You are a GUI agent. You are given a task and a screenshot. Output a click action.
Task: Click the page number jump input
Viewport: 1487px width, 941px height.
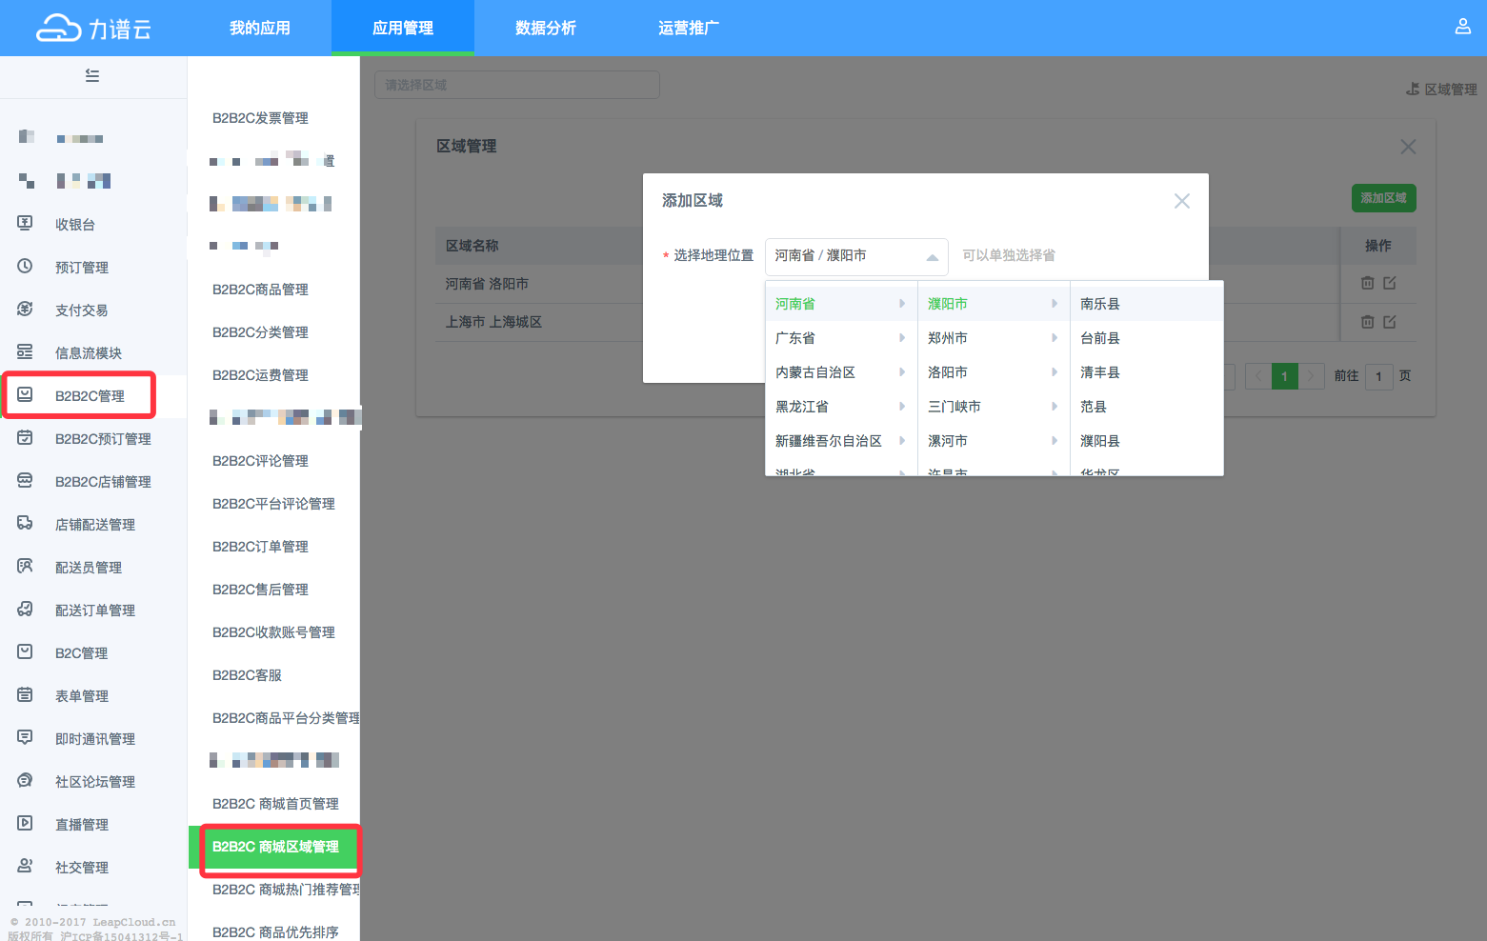(1378, 376)
